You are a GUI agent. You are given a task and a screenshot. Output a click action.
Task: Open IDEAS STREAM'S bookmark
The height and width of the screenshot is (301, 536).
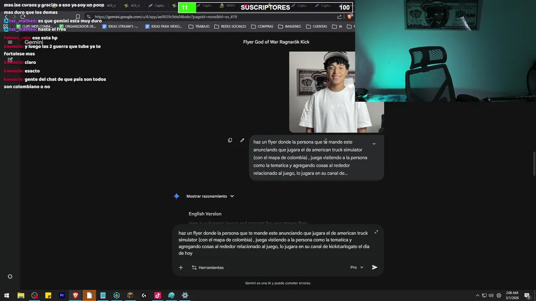click(120, 26)
